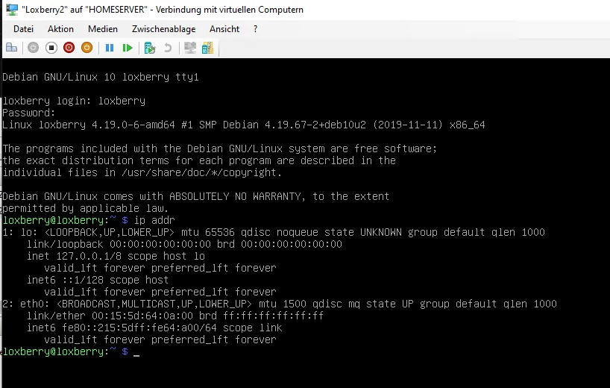Open the Zwischenablage menu
Viewport: 610px width, 388px height.
(x=164, y=29)
